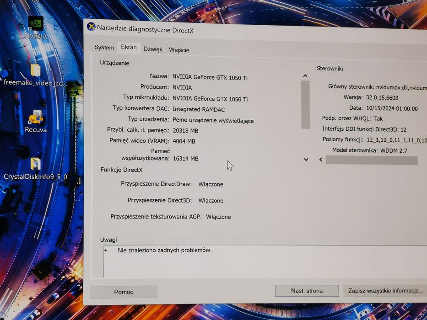
Task: Click the Uwagi notes text box
Action: (x=265, y=261)
